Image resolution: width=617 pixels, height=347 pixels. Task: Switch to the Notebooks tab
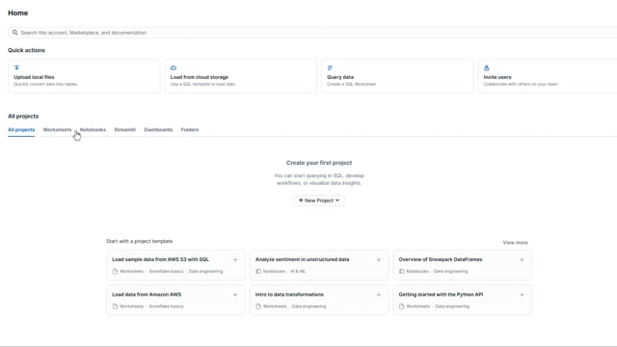point(93,130)
